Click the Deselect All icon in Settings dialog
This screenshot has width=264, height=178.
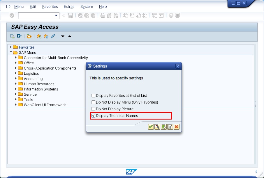pyautogui.click(x=170, y=127)
